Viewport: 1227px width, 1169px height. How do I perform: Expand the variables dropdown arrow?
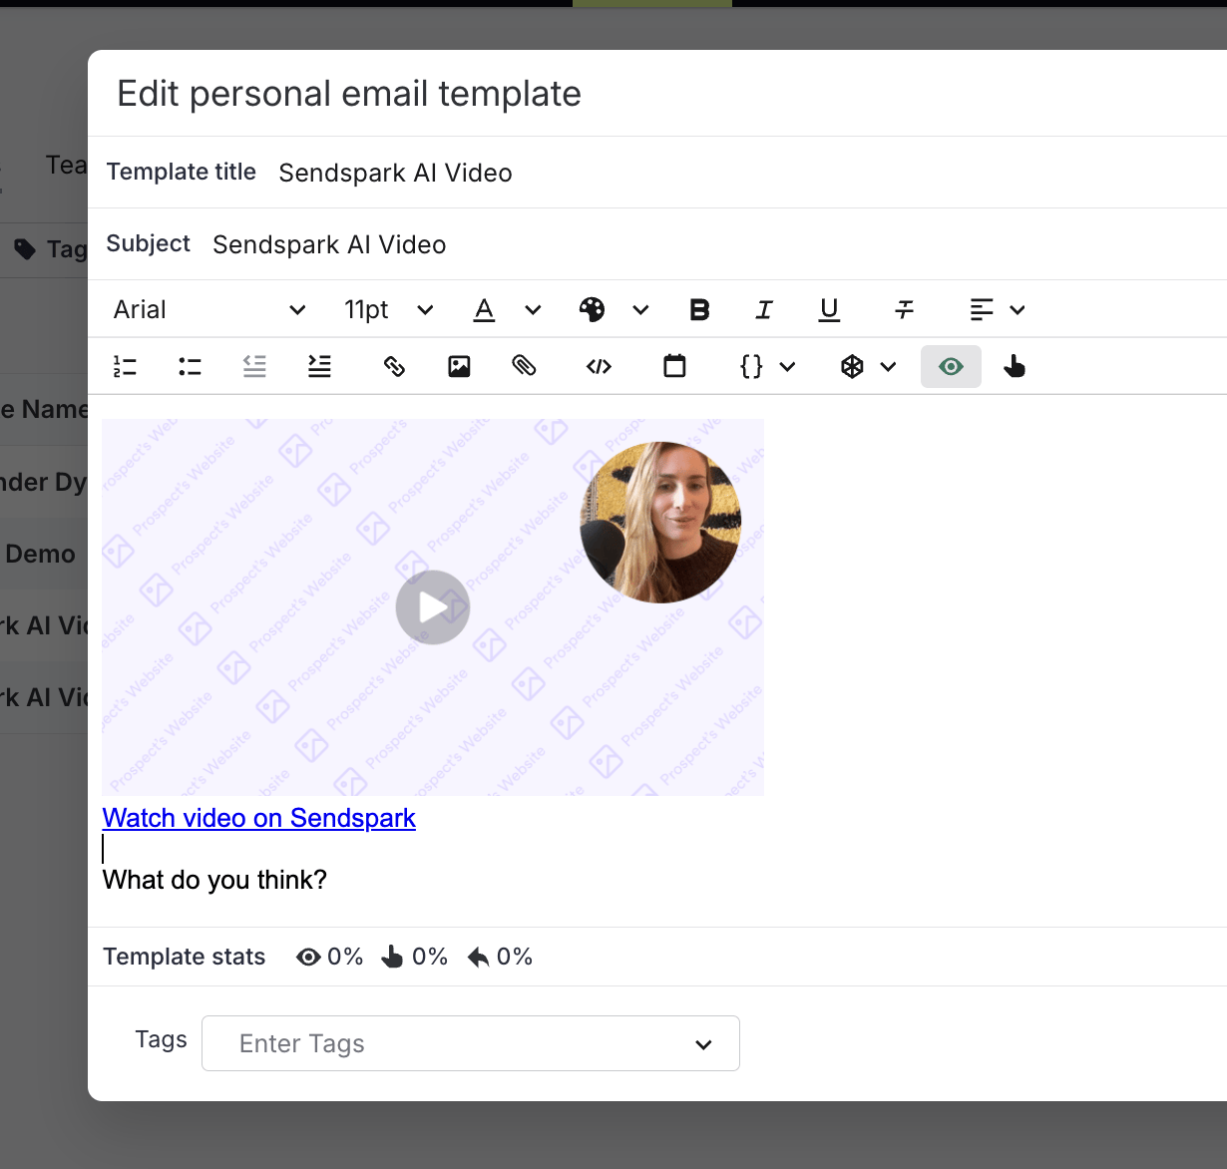(787, 367)
